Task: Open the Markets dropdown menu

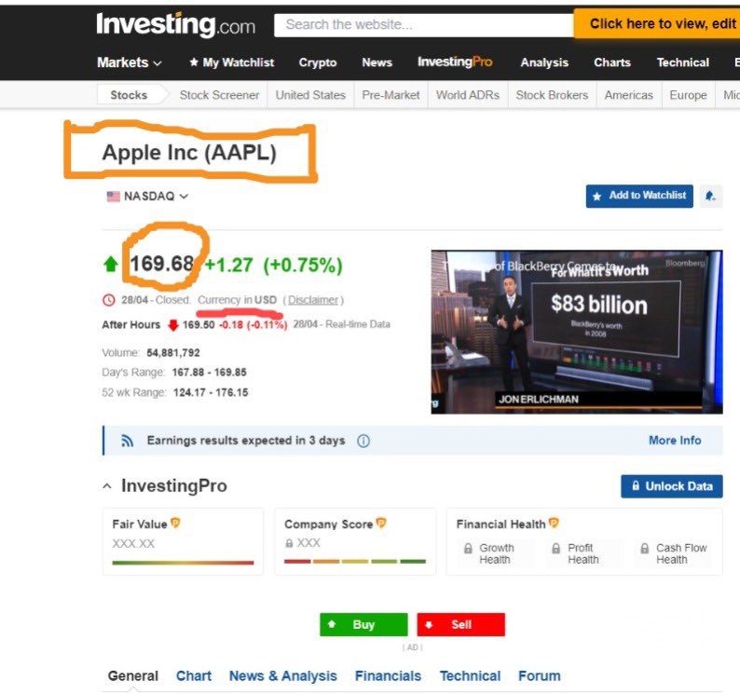Action: pos(129,62)
